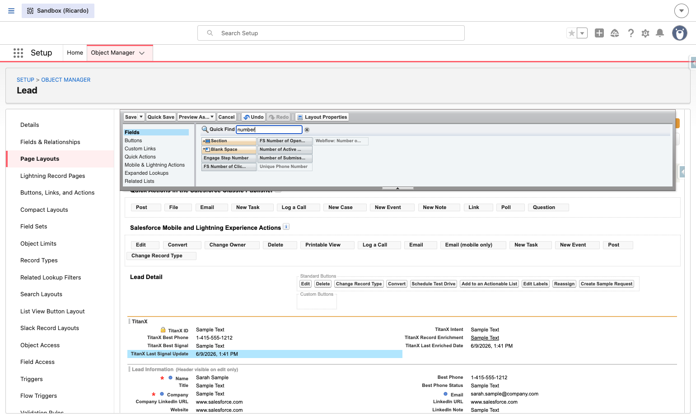Click the Change Owner action
The image size is (696, 419).
pyautogui.click(x=232, y=245)
